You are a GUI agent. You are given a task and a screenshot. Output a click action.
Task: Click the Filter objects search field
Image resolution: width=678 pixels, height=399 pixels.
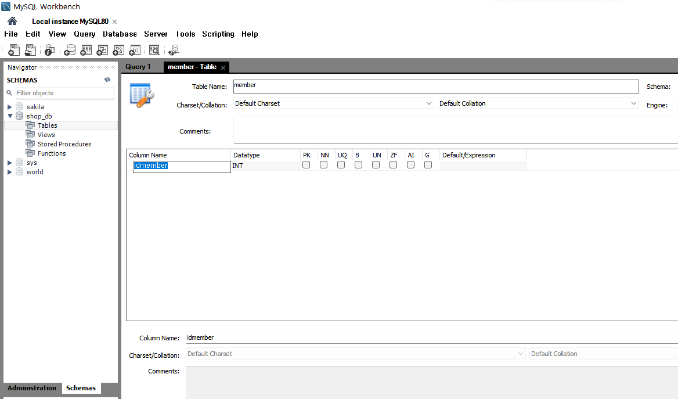(65, 93)
